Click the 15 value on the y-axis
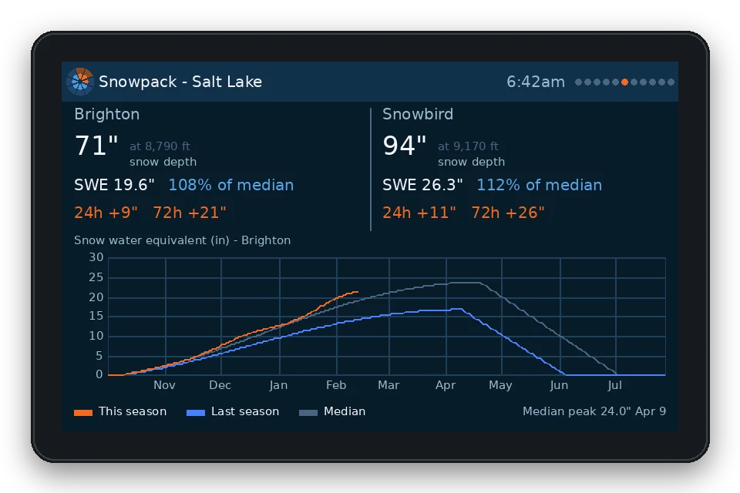Image resolution: width=740 pixels, height=493 pixels. point(96,316)
